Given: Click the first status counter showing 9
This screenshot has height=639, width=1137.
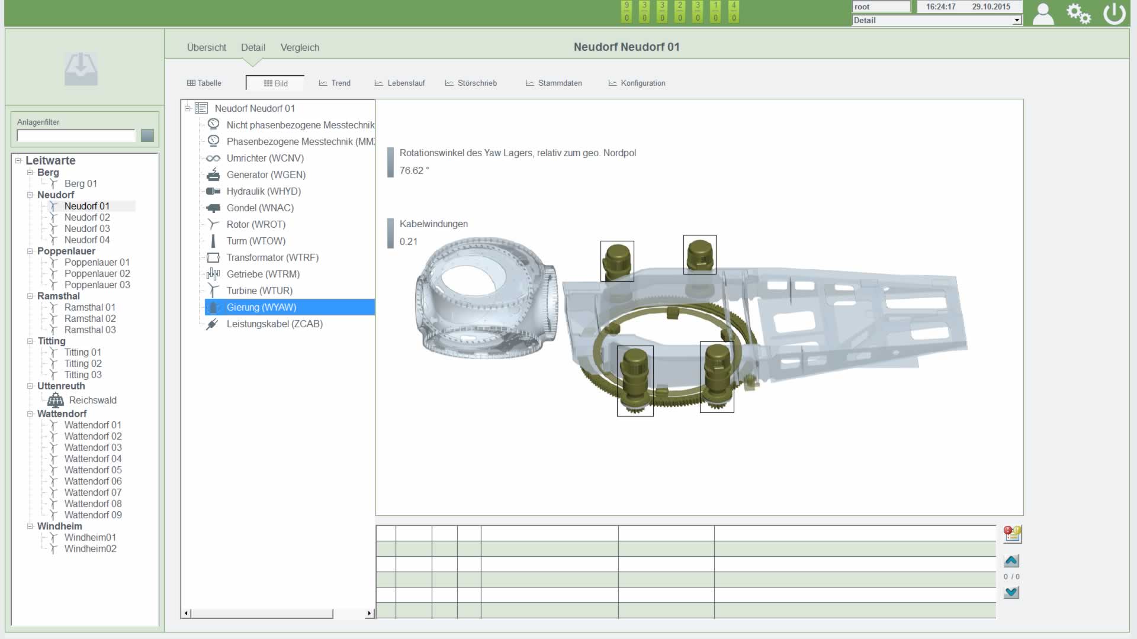Looking at the screenshot, I should [x=627, y=11].
